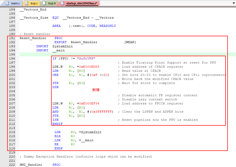Click line number 196 in the gutter
236x167 pixels.
pyautogui.click(x=12, y=59)
